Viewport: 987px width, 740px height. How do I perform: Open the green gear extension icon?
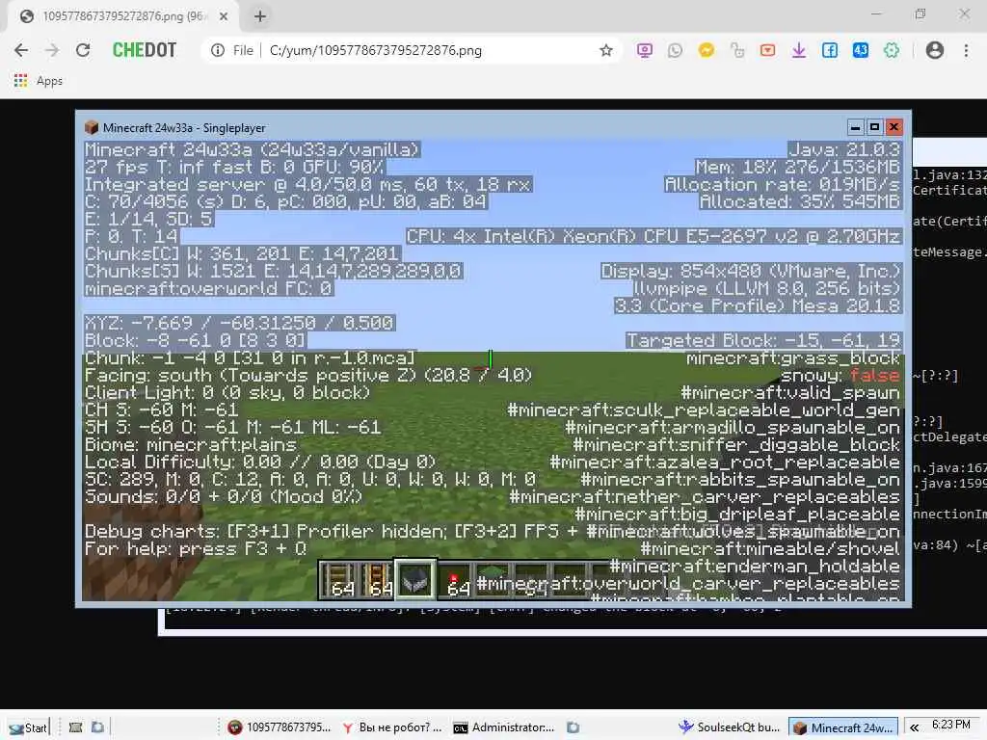click(892, 50)
